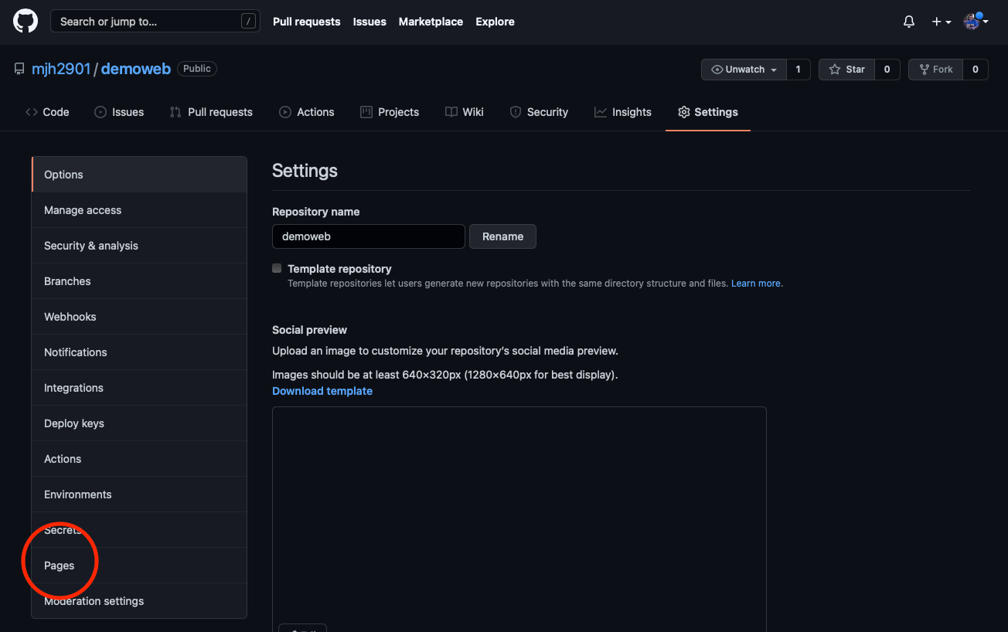The image size is (1008, 632).
Task: Open Branches settings
Action: click(x=139, y=281)
